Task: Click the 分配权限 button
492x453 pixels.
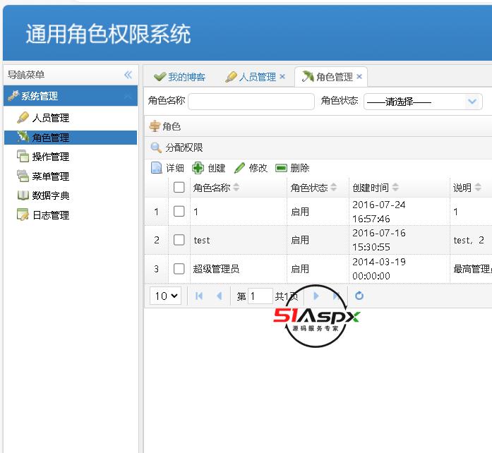Action: point(177,147)
